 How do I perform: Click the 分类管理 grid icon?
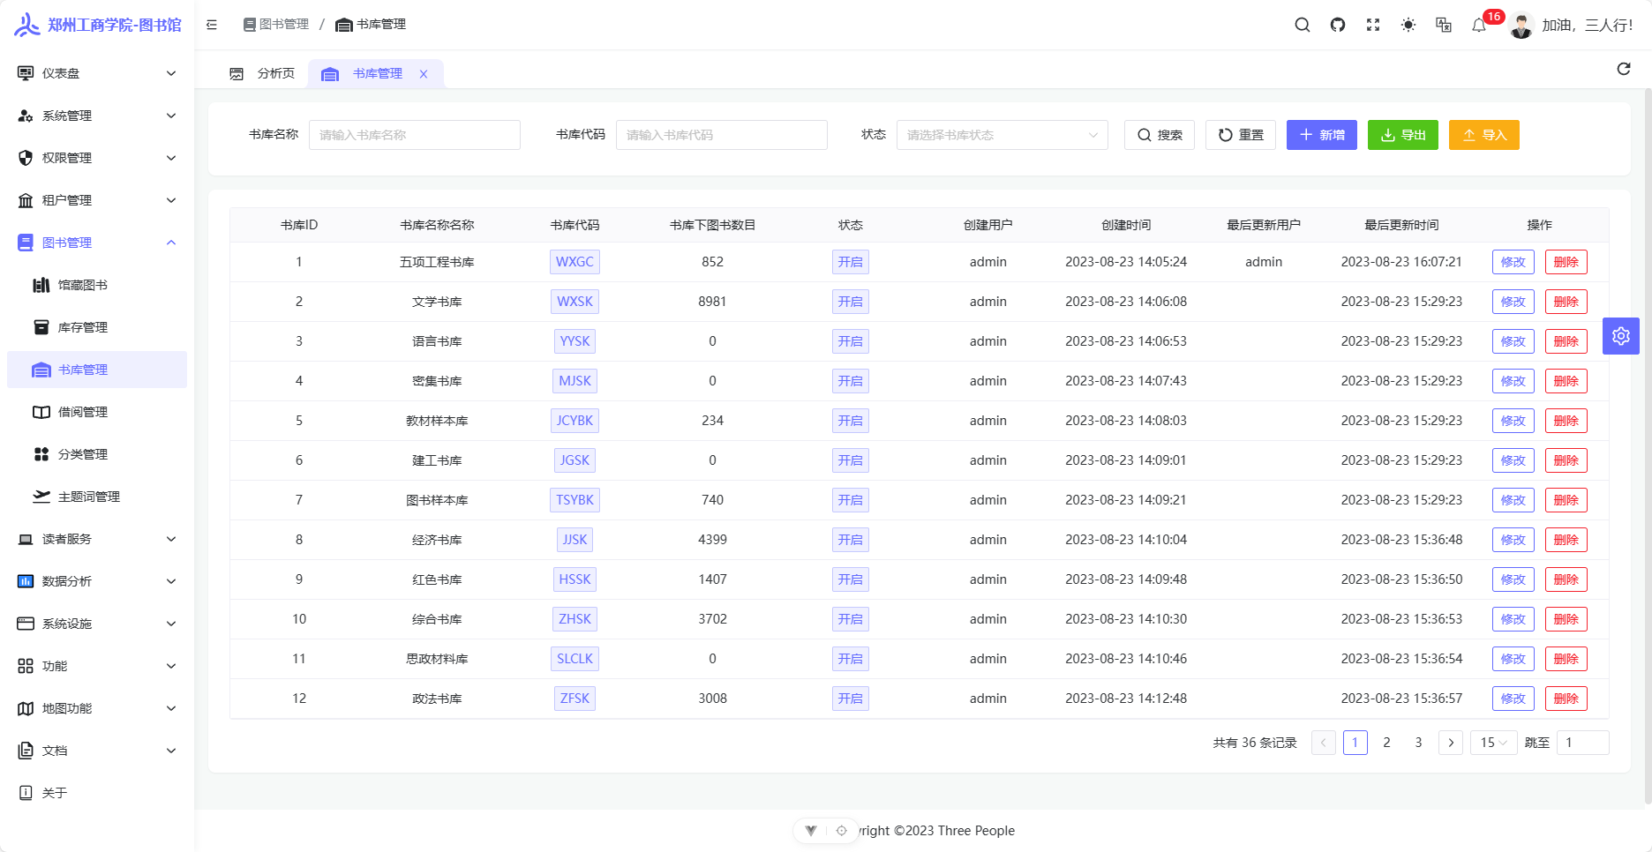point(41,454)
